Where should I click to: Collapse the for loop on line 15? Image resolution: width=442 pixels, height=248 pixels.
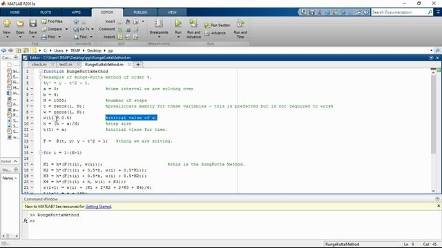click(41, 153)
